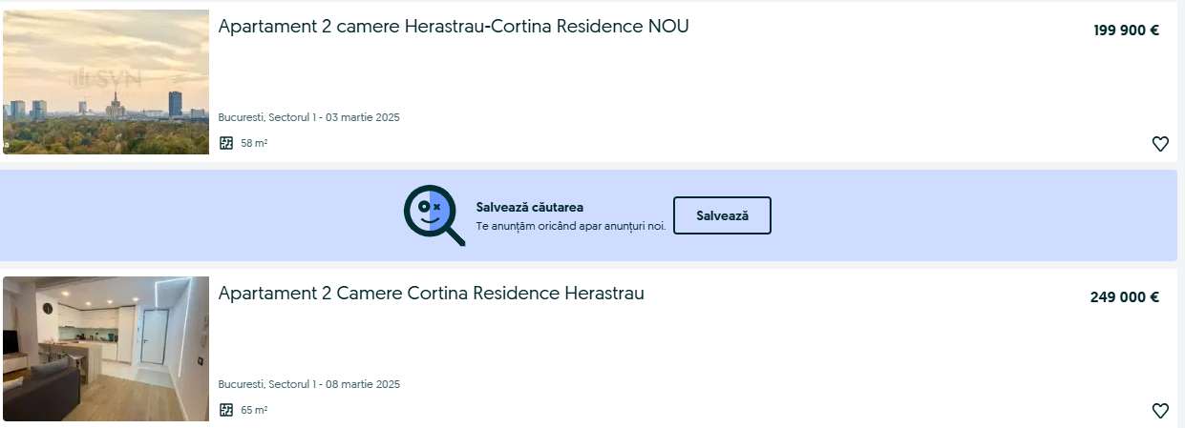The image size is (1185, 428).
Task: Click the 199 900 € price
Action: click(1126, 31)
